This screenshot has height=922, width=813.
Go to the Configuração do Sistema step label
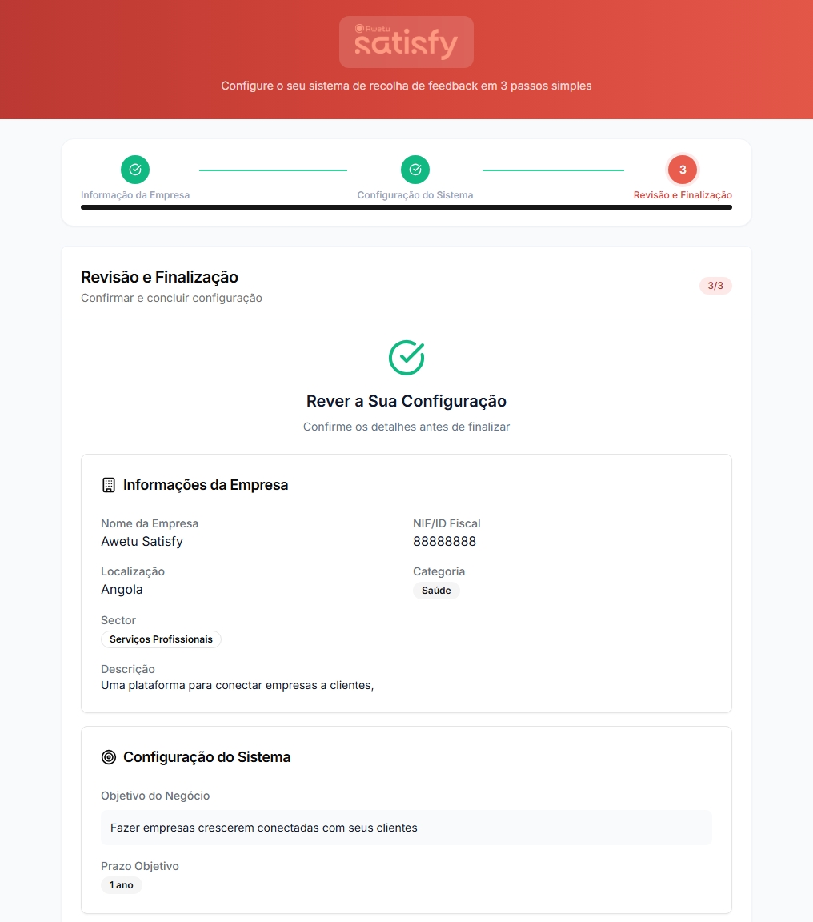click(415, 195)
